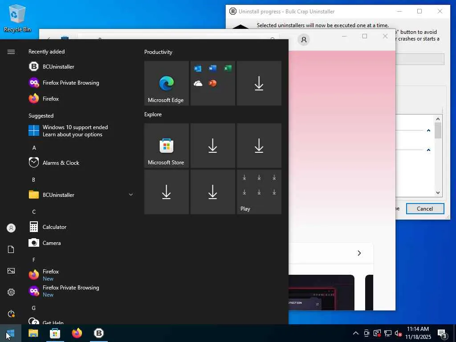The image size is (456, 342).
Task: Click the right chevron in Store window
Action: point(359,253)
